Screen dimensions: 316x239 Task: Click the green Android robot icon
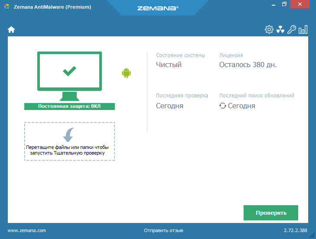click(x=127, y=73)
